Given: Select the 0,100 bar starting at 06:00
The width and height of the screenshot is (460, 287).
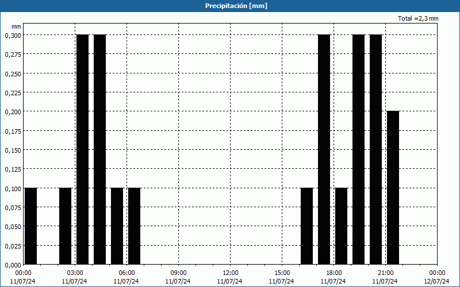Looking at the screenshot, I should coord(135,226).
